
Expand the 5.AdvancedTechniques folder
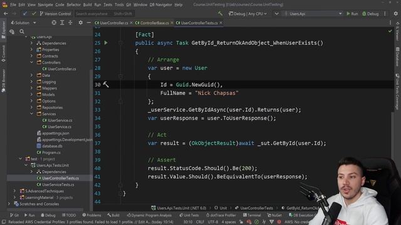tap(14, 191)
